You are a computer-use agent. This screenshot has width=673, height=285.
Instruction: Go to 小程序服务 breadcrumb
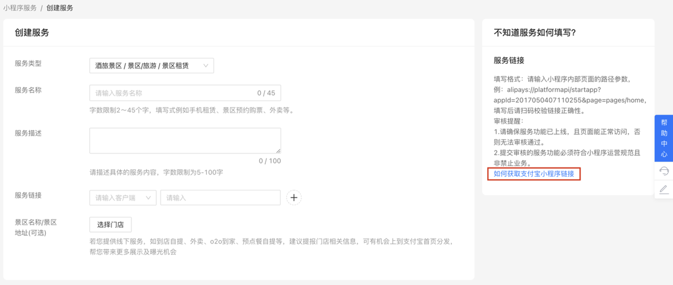pos(20,8)
